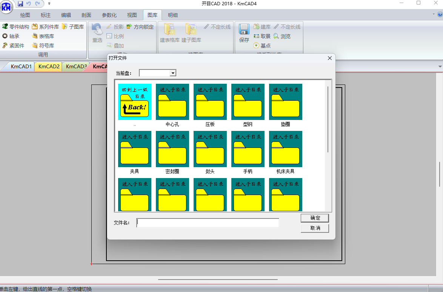
Task: Go back using the Back! folder
Action: (x=134, y=102)
